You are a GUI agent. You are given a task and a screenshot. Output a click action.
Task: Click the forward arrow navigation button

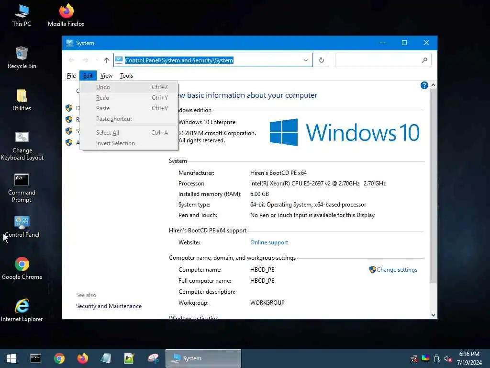(85, 60)
